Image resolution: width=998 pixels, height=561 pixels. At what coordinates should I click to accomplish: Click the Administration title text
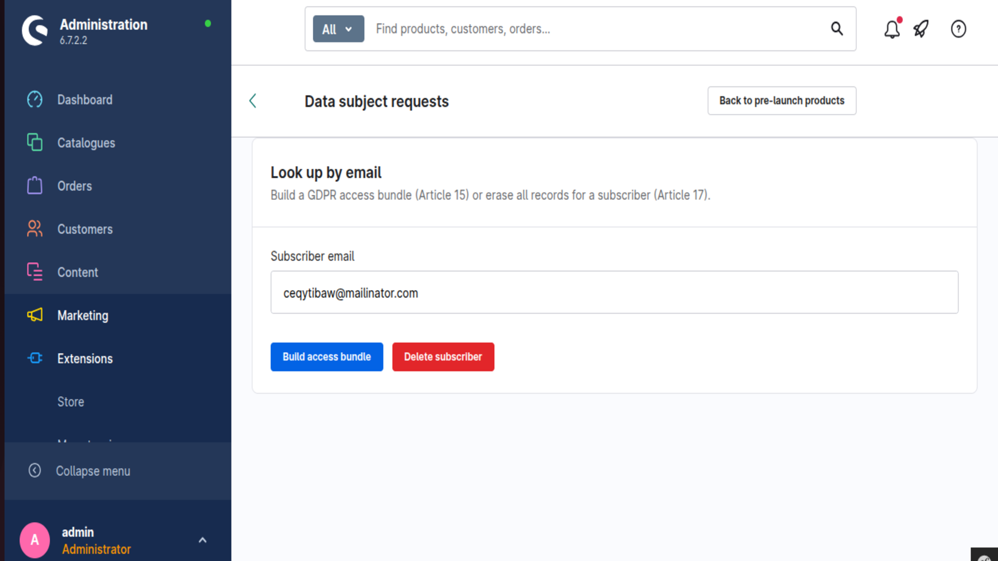pyautogui.click(x=103, y=24)
